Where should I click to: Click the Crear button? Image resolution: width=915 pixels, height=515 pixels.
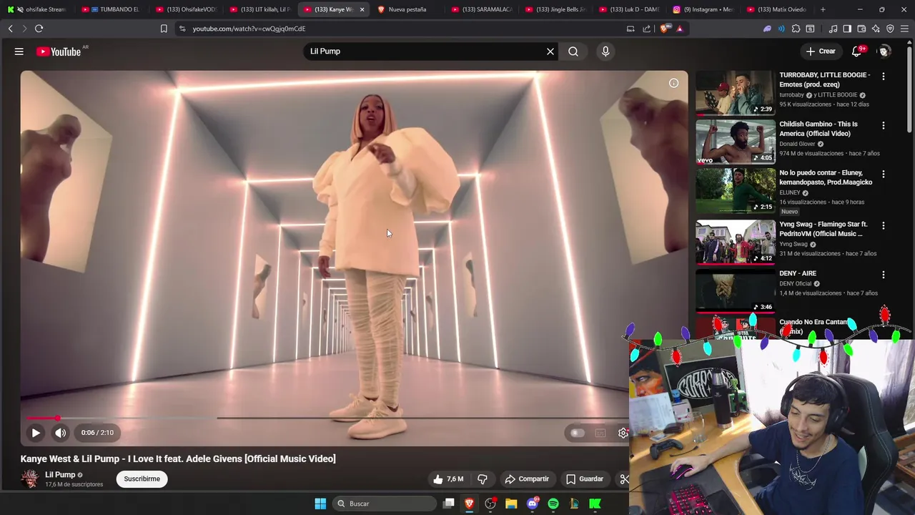pyautogui.click(x=820, y=51)
